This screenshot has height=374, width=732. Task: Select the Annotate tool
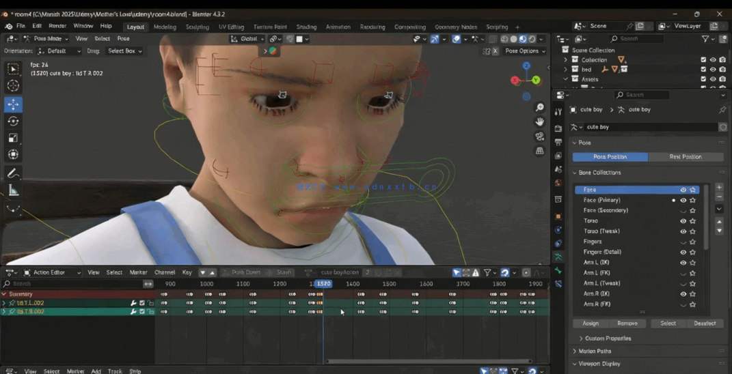(x=13, y=173)
